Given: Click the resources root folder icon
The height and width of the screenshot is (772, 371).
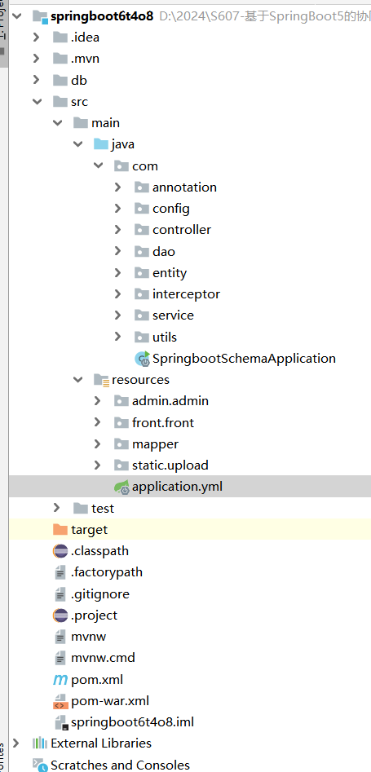Looking at the screenshot, I should pyautogui.click(x=101, y=380).
